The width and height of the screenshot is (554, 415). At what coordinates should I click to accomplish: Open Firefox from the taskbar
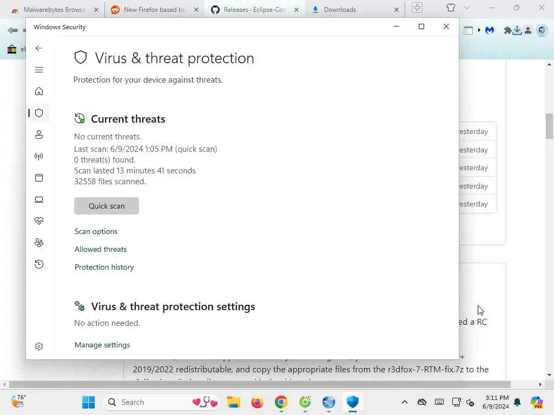(257, 402)
